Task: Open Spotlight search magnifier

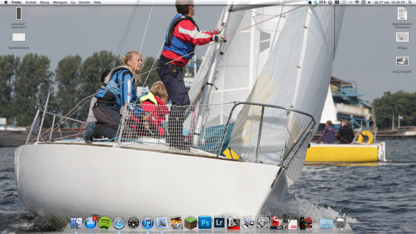Action: pyautogui.click(x=410, y=2)
